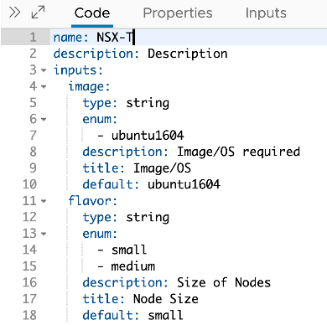The height and width of the screenshot is (325, 327).
Task: Fold the enum list on line 13
Action: click(44, 234)
